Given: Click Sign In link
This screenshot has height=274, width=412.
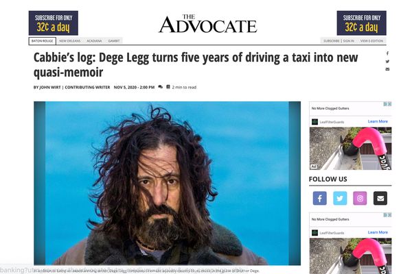Looking at the screenshot, I should pyautogui.click(x=348, y=41).
